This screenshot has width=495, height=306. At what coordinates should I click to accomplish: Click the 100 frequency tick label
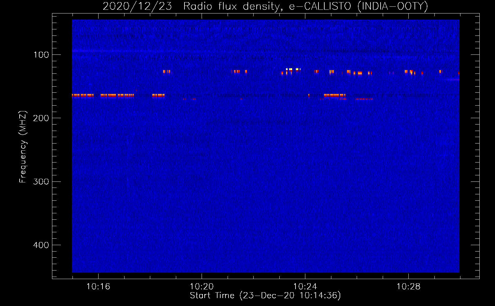(41, 55)
